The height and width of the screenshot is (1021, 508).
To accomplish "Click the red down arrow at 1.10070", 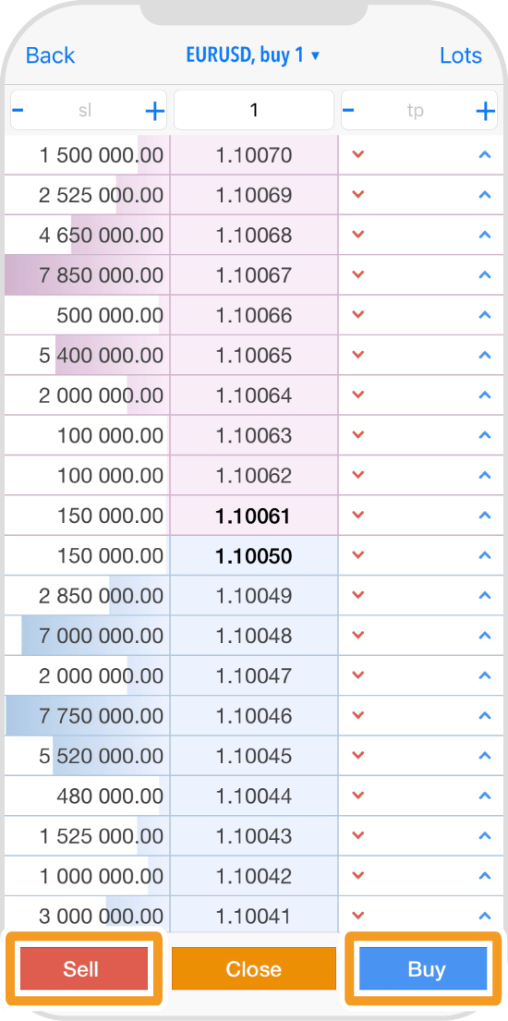I will click(x=357, y=155).
